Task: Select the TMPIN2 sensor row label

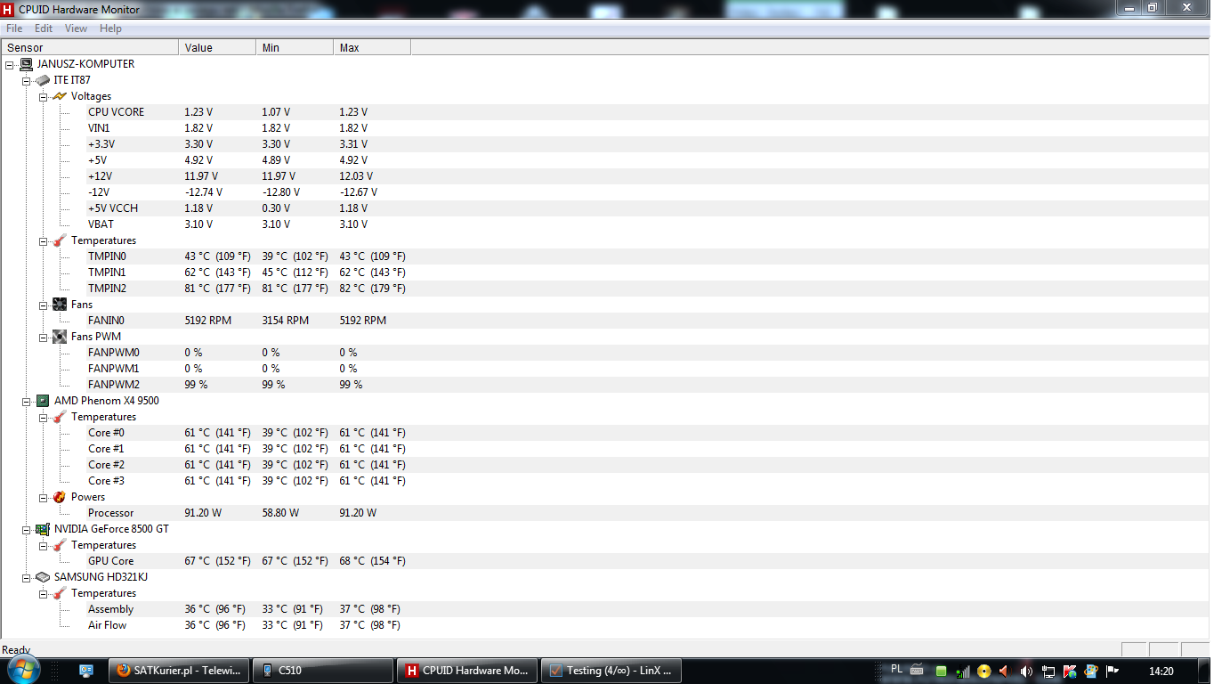Action: [x=107, y=289]
